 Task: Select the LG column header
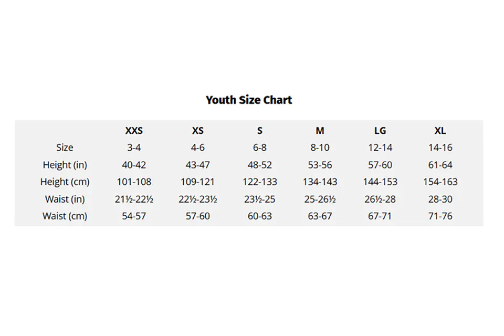coord(380,131)
